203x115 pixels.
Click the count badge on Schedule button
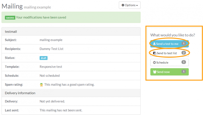(184, 62)
